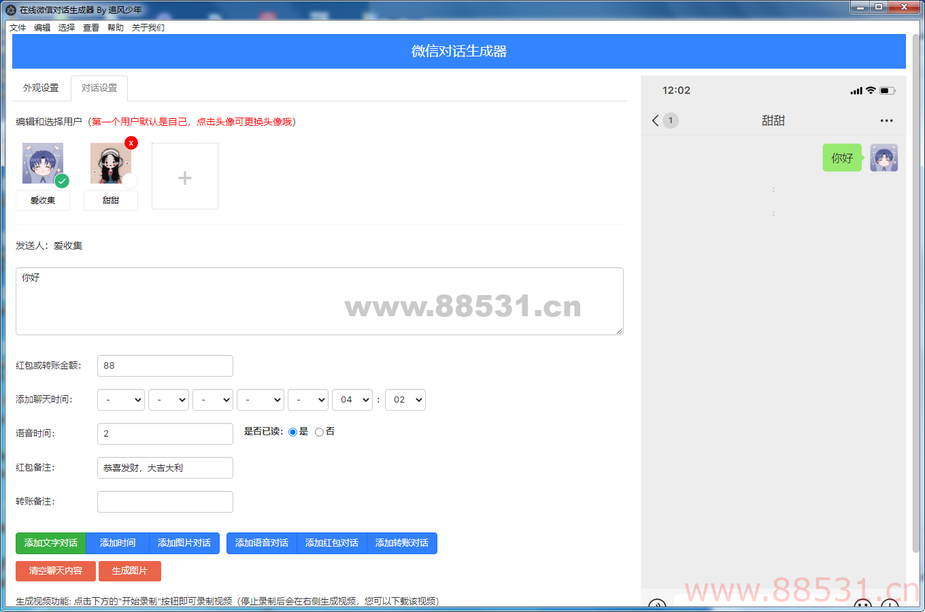The image size is (925, 612).
Task: Open the first chat time dropdown
Action: click(121, 400)
